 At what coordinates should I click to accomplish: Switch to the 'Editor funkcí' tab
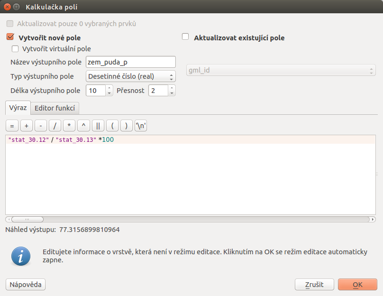pos(55,108)
